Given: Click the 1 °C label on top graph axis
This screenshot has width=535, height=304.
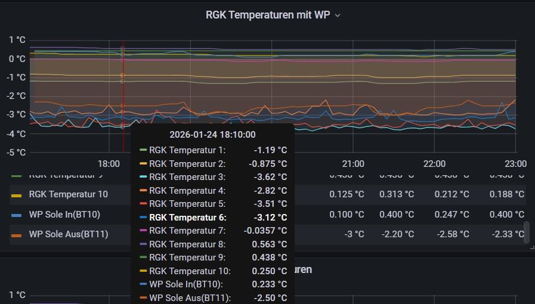Looking at the screenshot, I should click(17, 40).
